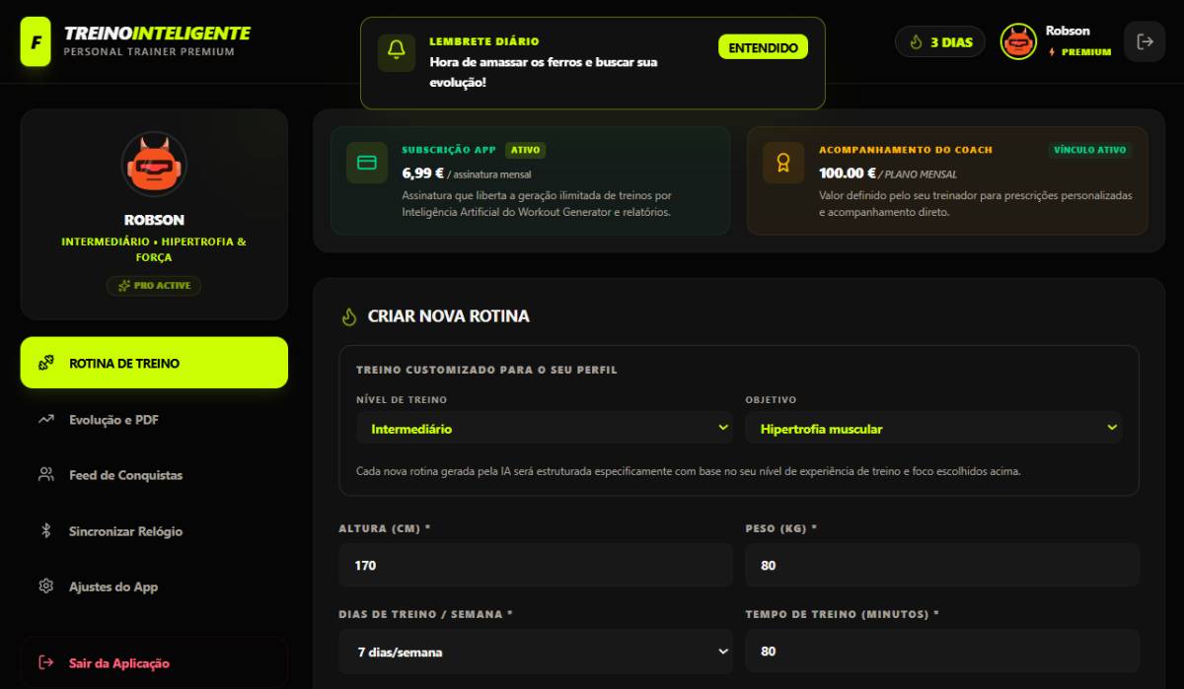Click the green F app logo
1184x689 pixels.
coord(36,41)
